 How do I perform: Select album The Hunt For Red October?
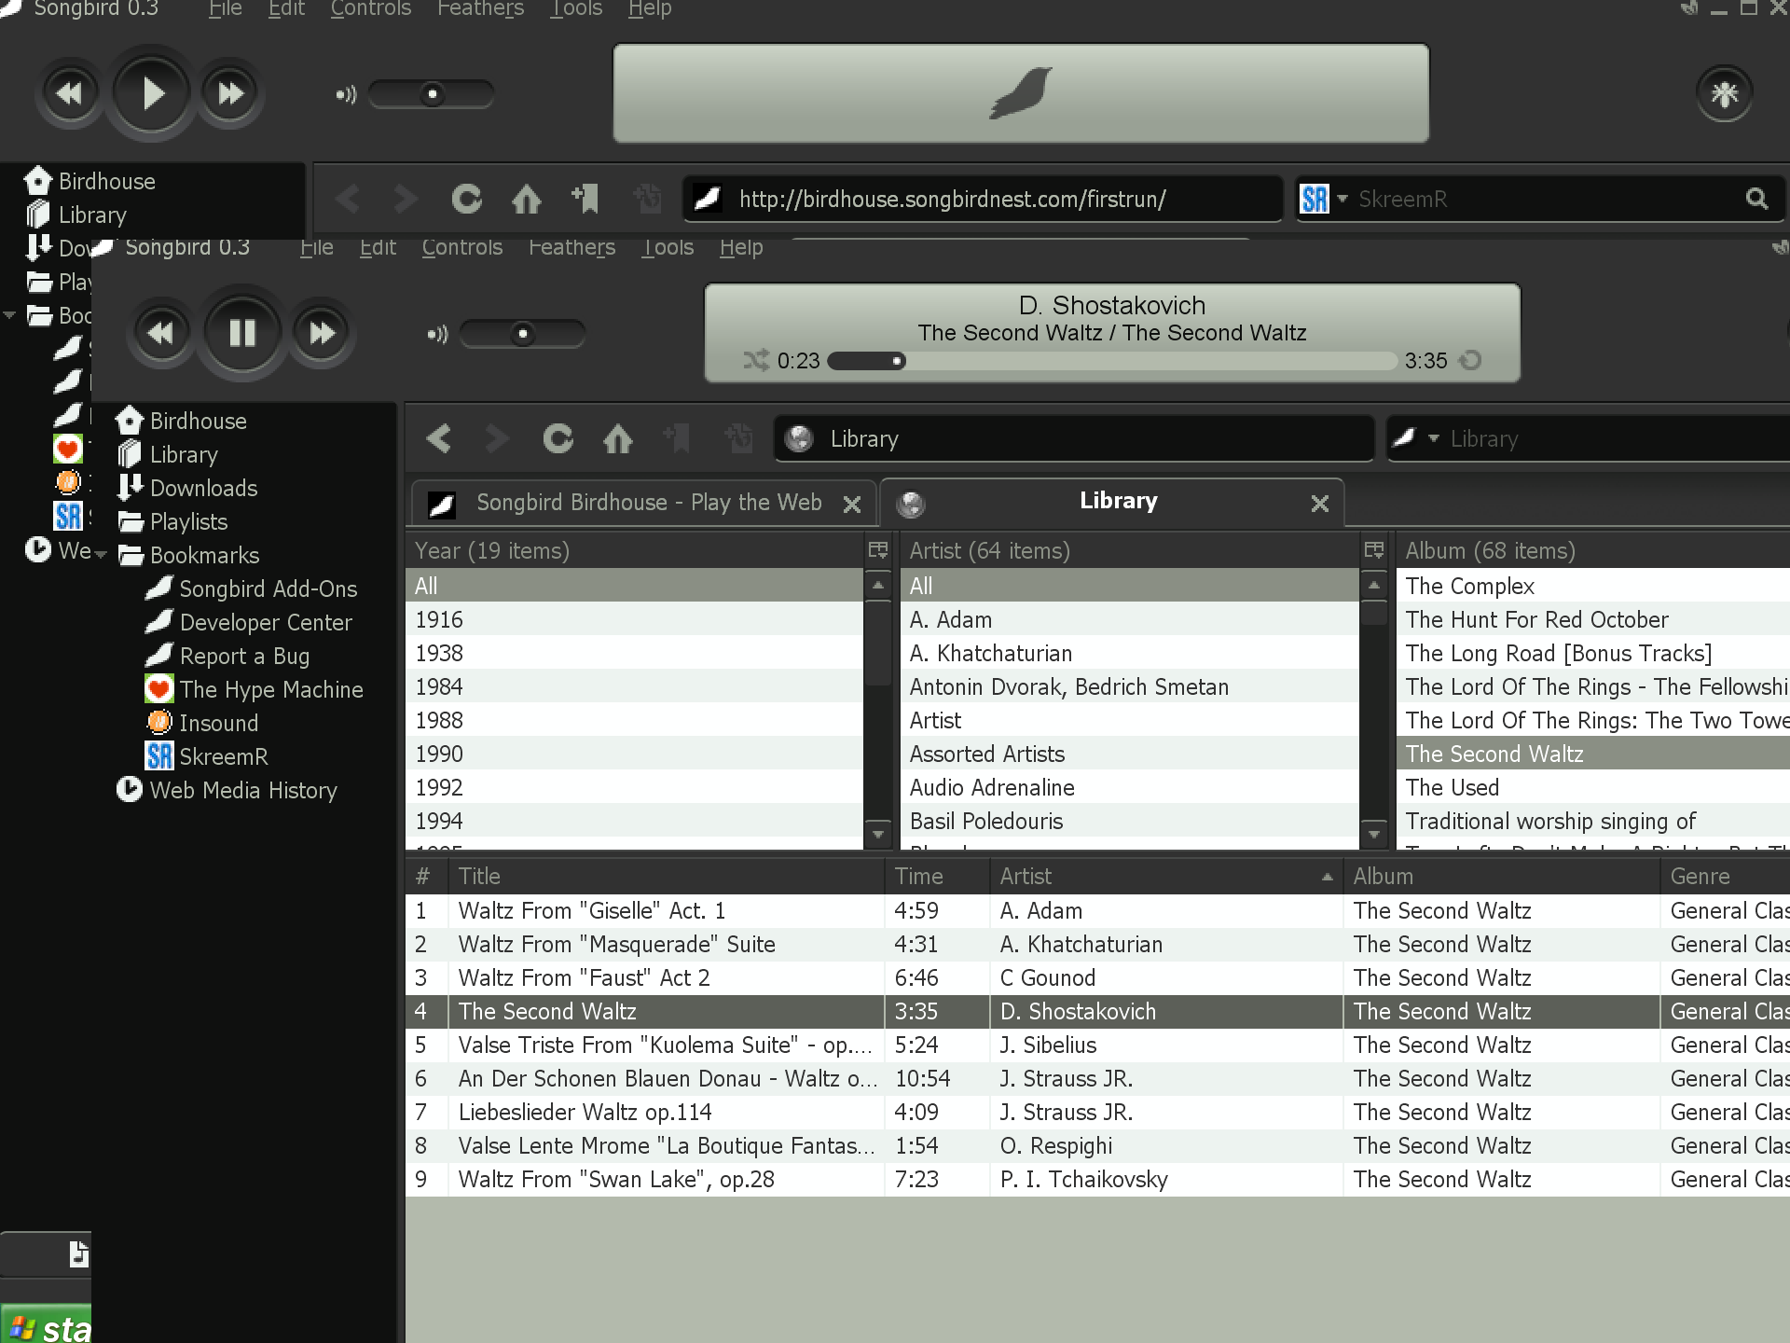tap(1593, 619)
